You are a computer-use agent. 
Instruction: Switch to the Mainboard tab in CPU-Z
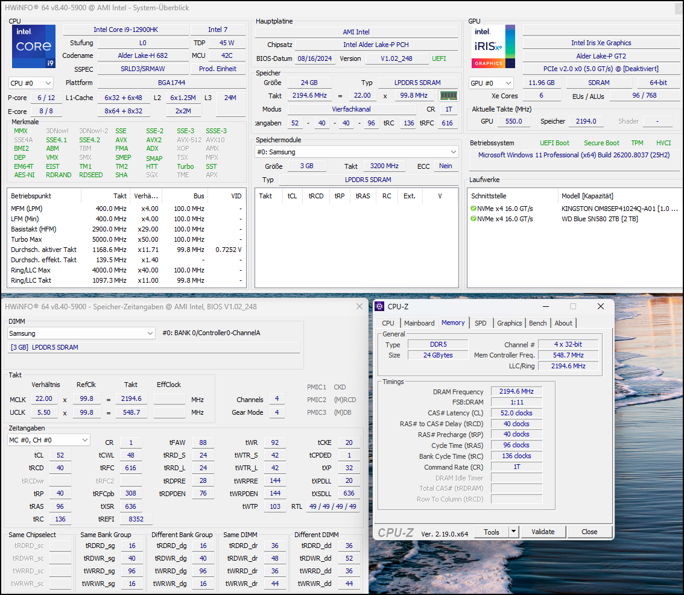click(419, 323)
